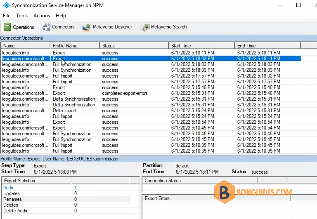Select leoguides.info Full Import row at 5:17:57 PM
Viewport: 317px width, 219px height.
(x=151, y=82)
